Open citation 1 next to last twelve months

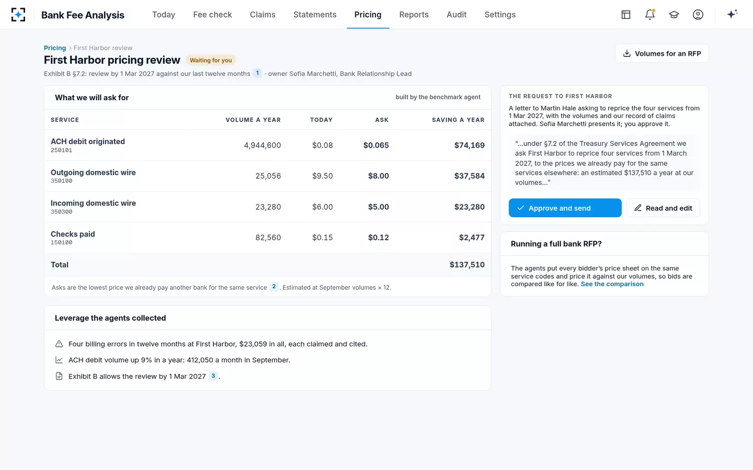[257, 73]
